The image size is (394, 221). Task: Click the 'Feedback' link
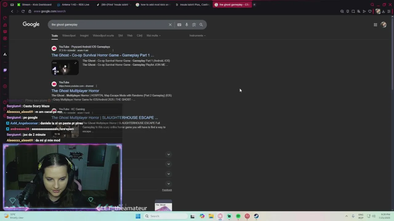(167, 190)
